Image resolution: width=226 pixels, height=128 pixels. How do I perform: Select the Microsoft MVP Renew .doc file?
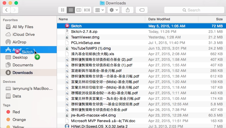[142, 121]
